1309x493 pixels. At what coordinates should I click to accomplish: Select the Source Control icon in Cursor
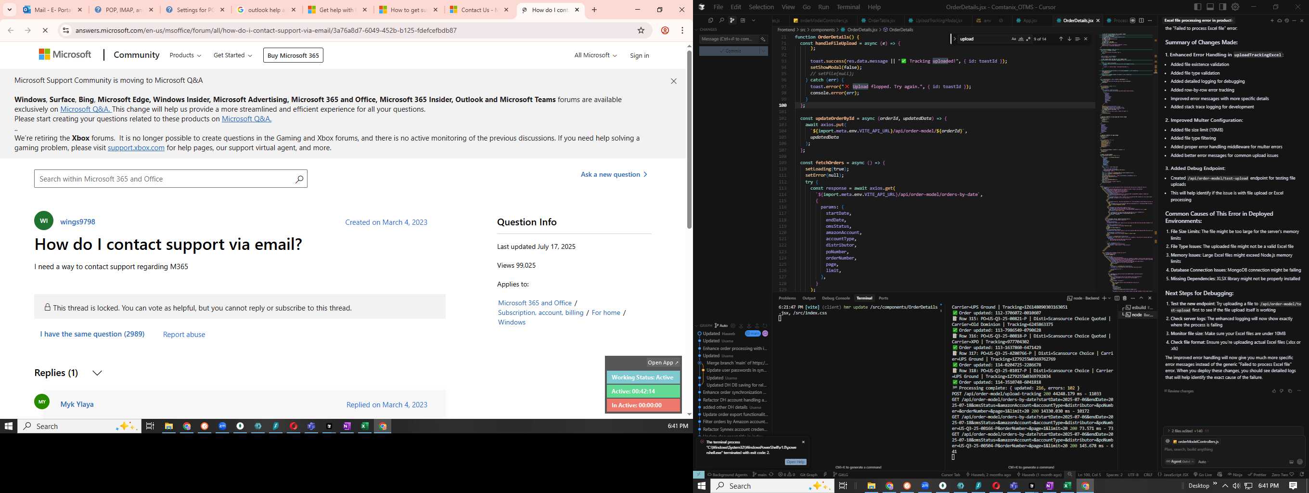pyautogui.click(x=732, y=20)
